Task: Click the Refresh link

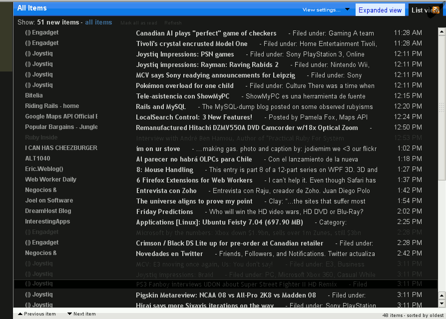Action: click(x=173, y=23)
